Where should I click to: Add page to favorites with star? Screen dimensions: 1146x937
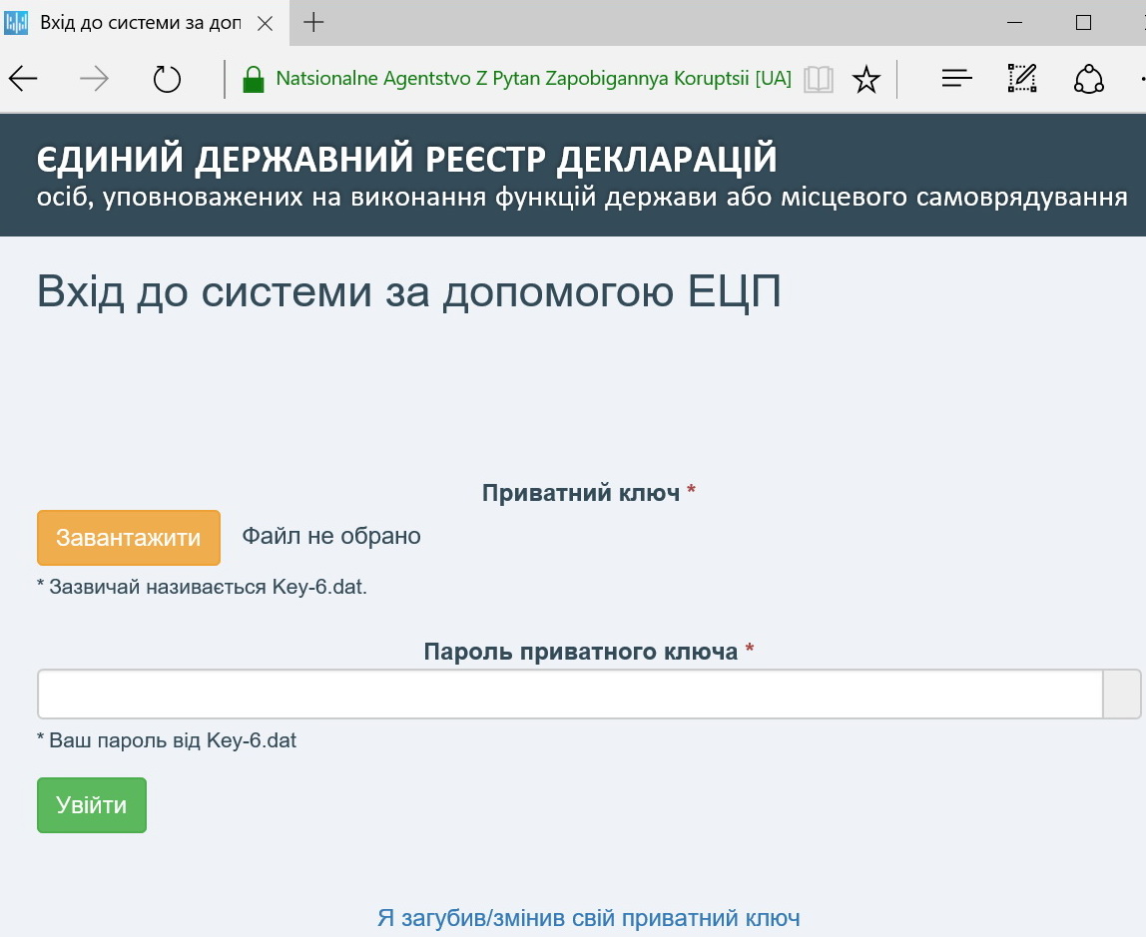point(865,80)
